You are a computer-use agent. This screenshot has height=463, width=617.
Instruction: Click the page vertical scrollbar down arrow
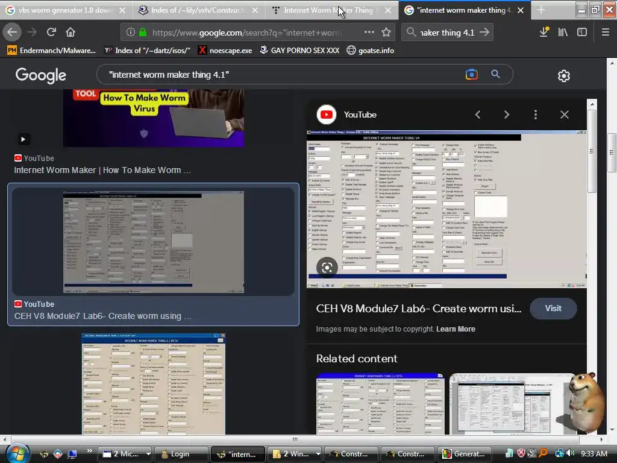coord(612,429)
